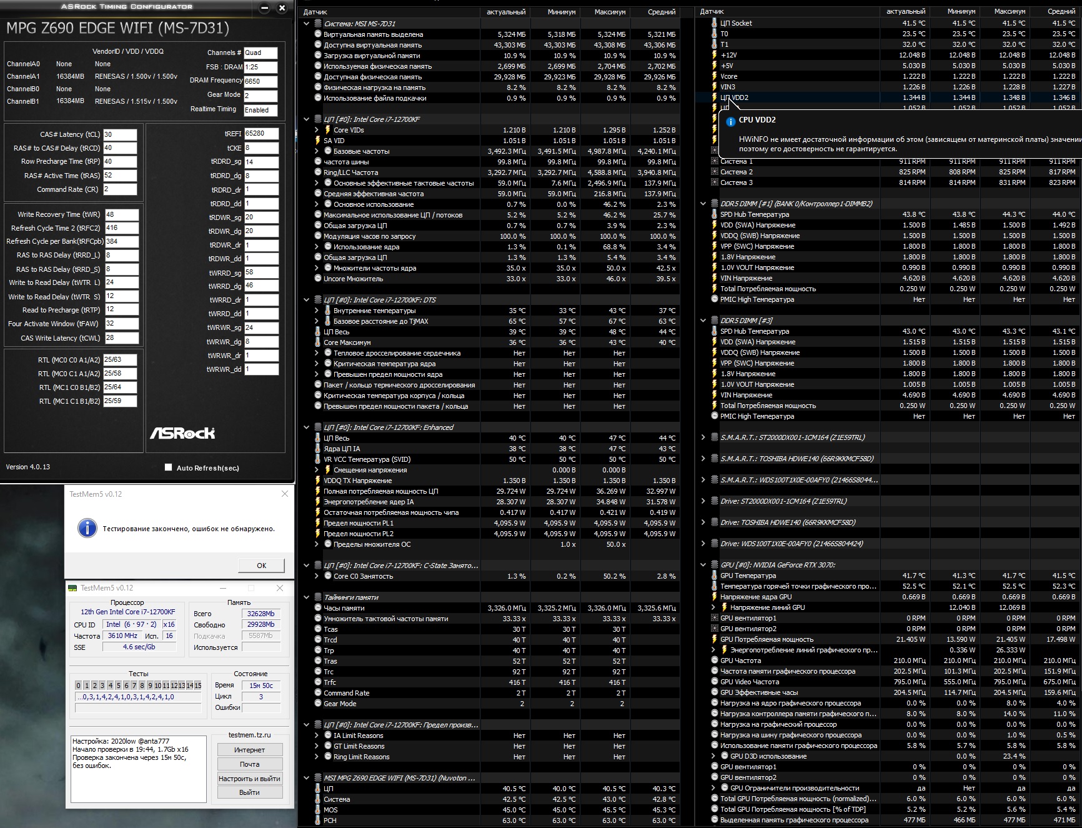Click the Почта button in TestMem5
Viewport: 1082px width, 828px height.
250,764
